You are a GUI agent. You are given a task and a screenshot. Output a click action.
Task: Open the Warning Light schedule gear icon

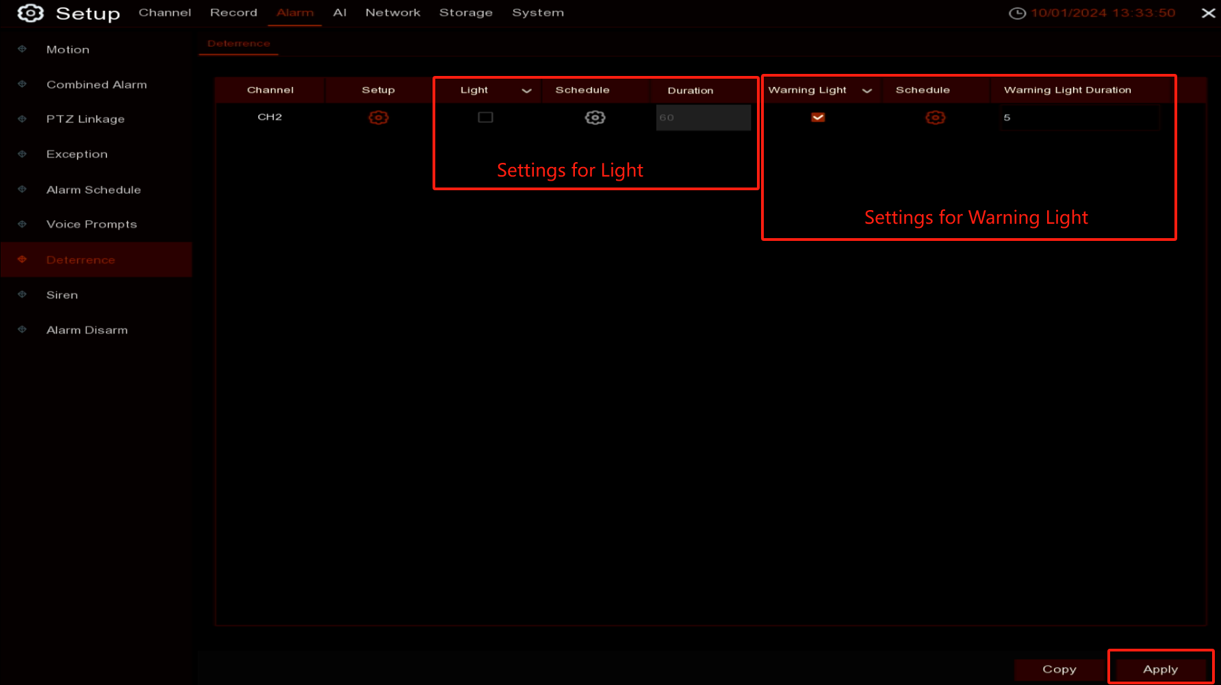pyautogui.click(x=935, y=118)
